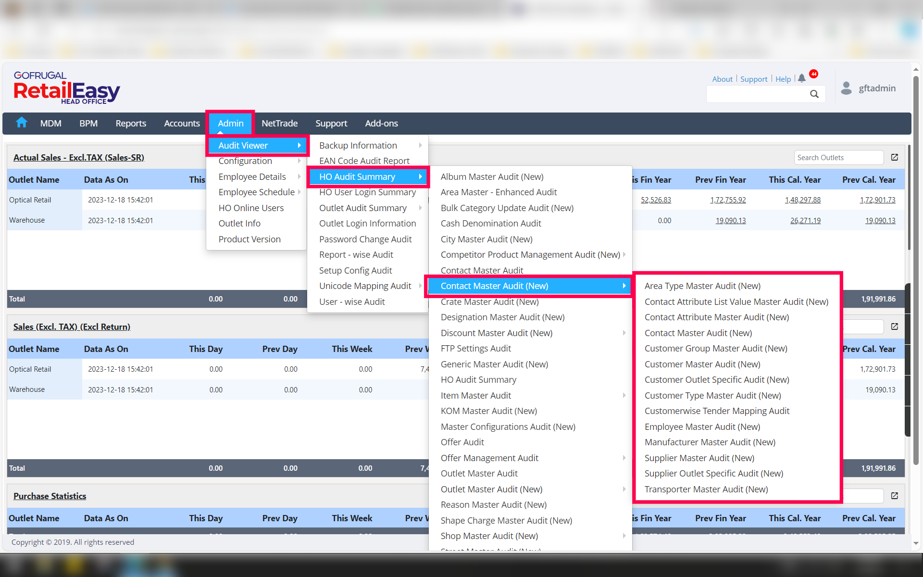Open Sales Excl Return panel pop-out icon

[x=894, y=326]
